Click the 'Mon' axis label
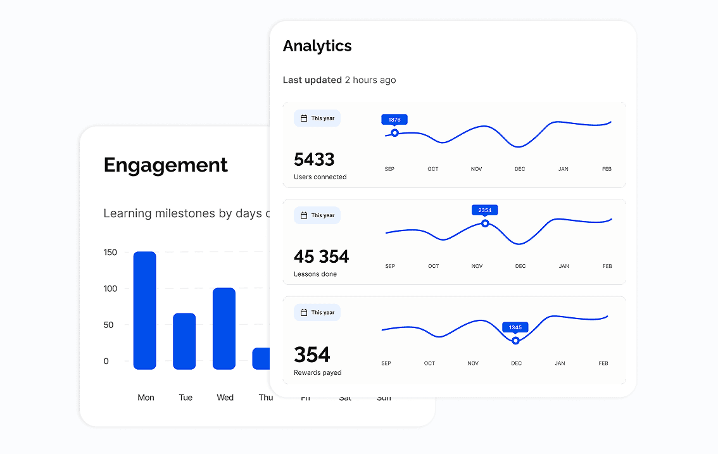 click(x=146, y=398)
